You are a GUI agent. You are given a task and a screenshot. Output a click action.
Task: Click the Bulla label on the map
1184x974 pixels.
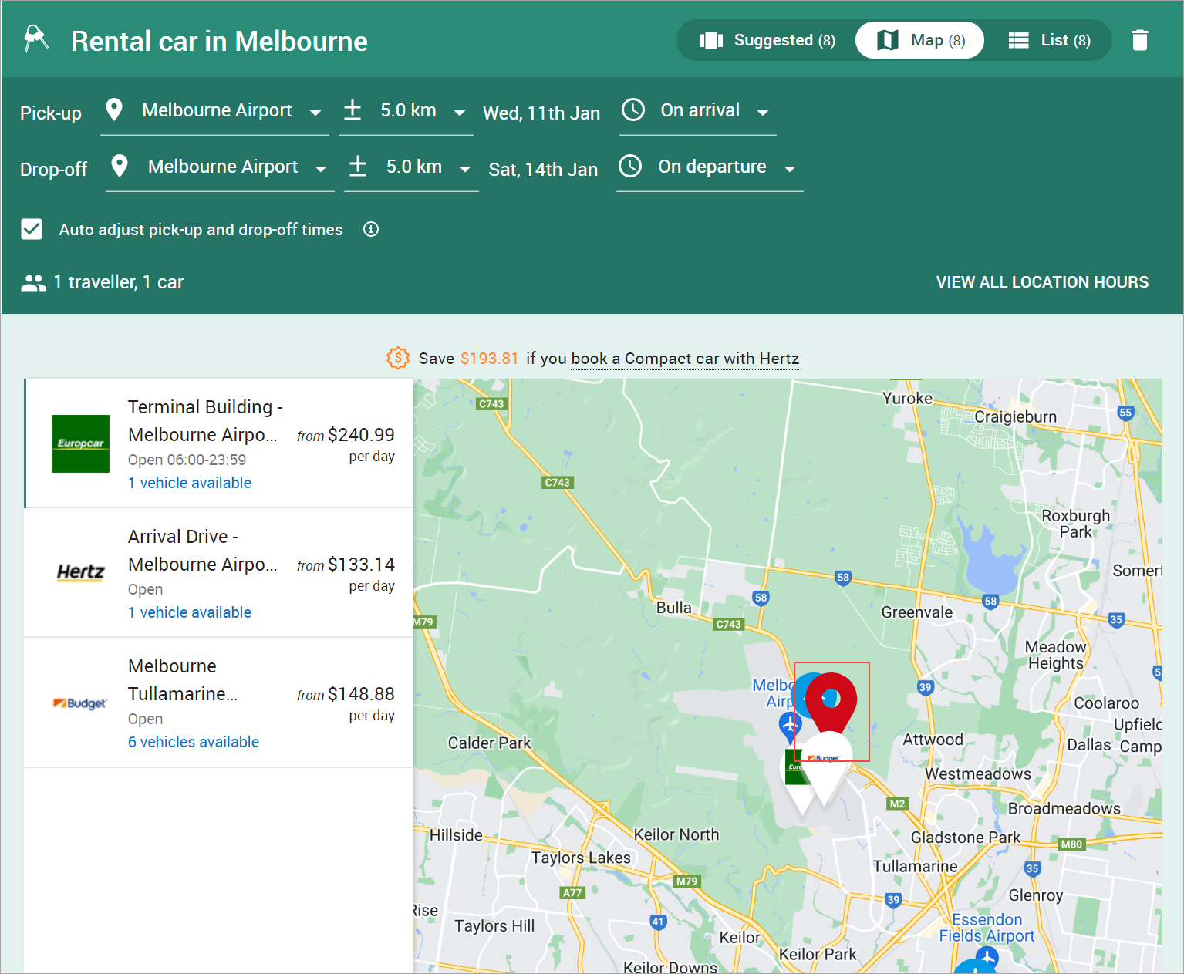[x=673, y=608]
